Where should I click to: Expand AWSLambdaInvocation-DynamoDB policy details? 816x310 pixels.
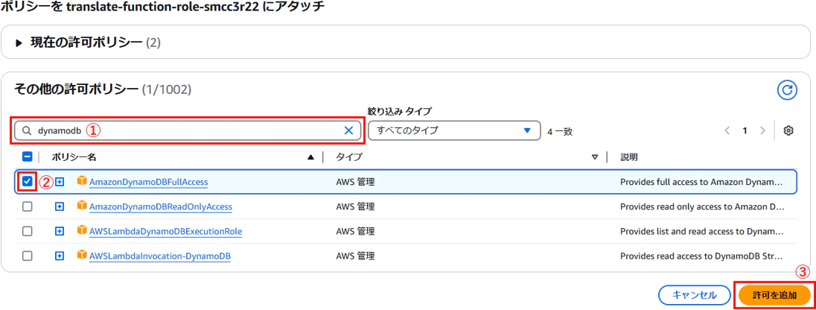coord(60,256)
